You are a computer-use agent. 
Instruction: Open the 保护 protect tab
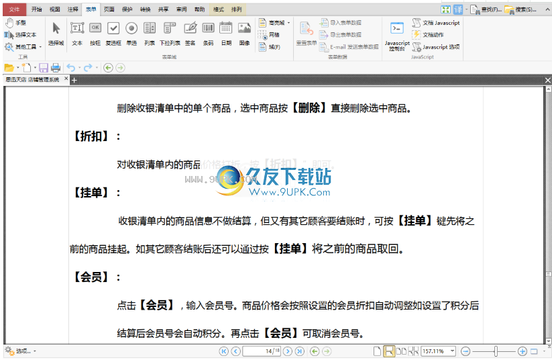click(127, 9)
